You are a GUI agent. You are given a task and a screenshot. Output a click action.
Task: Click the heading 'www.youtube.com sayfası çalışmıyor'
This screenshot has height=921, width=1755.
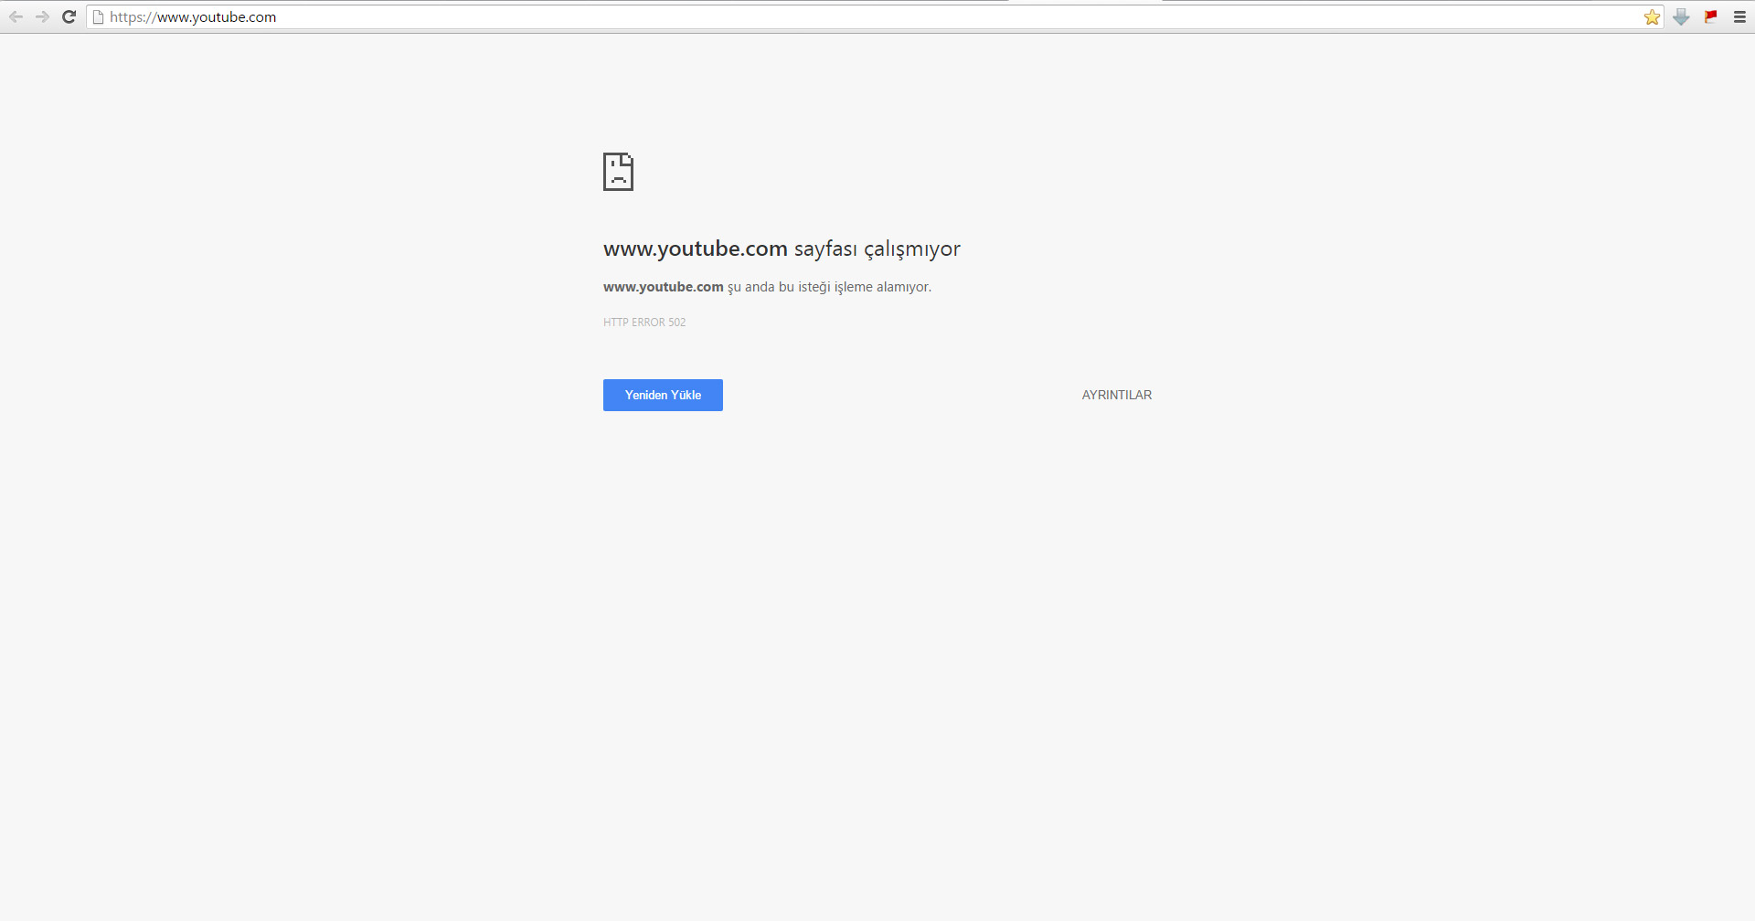click(x=782, y=249)
